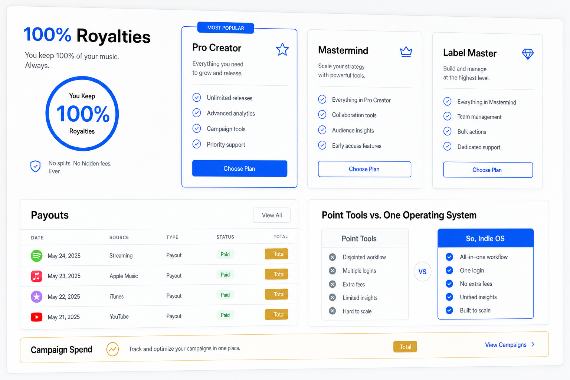
Task: Click the MOST POPULAR badge
Action: click(x=226, y=28)
